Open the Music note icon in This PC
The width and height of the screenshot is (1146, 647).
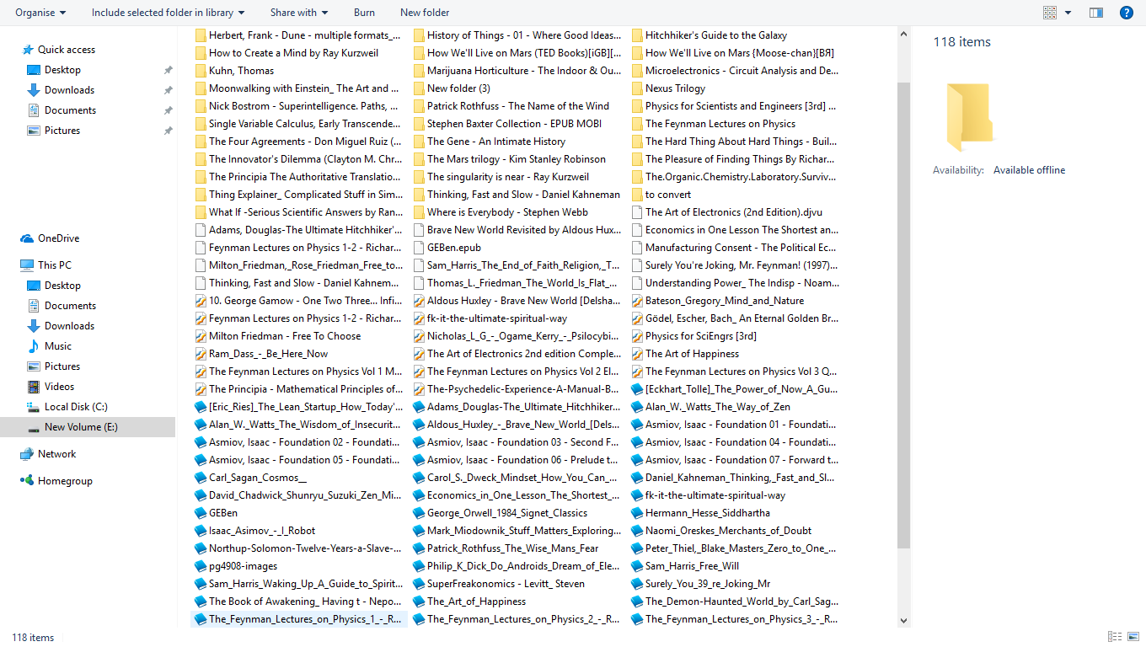pyautogui.click(x=34, y=346)
